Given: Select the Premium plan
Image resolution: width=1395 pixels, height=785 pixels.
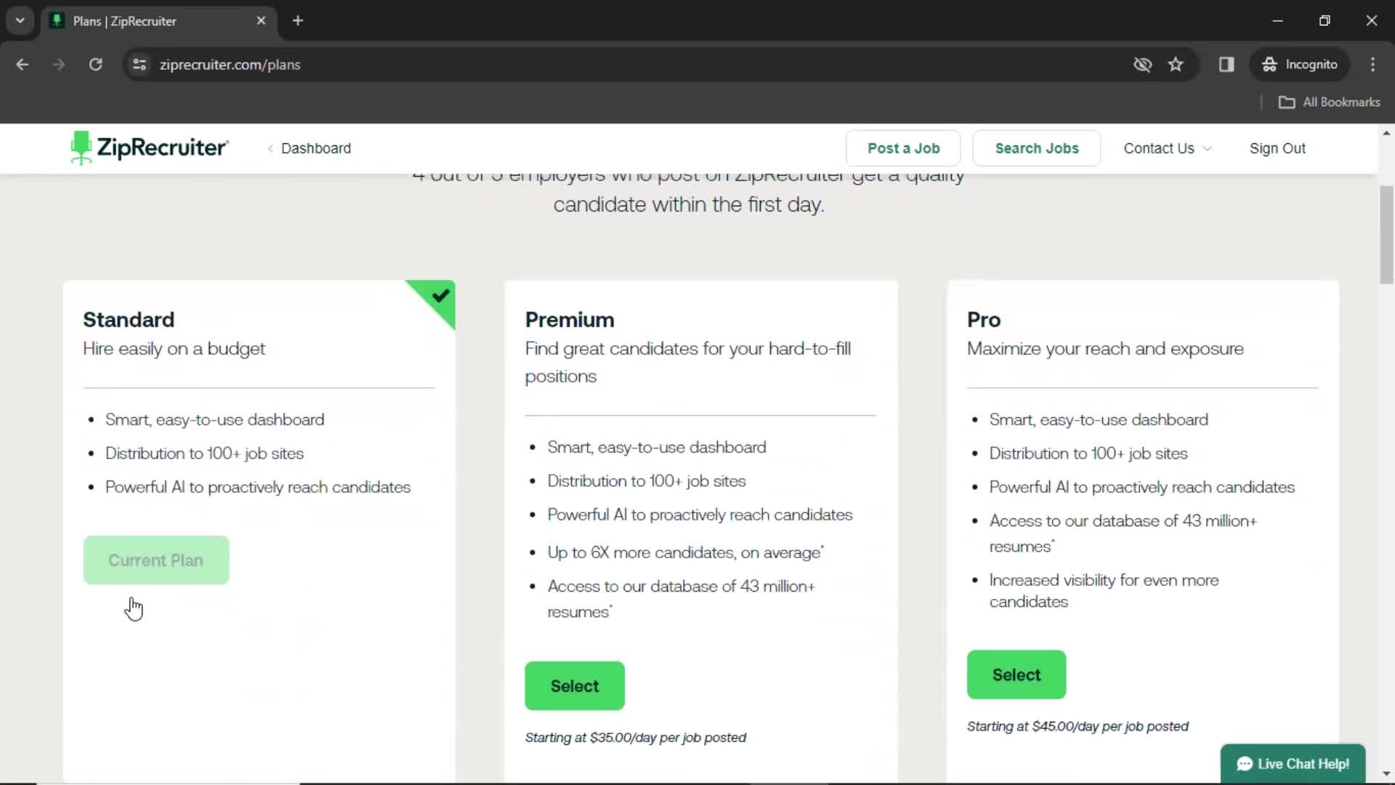Looking at the screenshot, I should (x=575, y=685).
